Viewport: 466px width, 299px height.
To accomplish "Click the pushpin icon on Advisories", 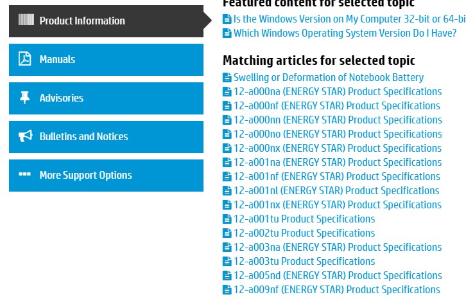I will click(x=24, y=97).
